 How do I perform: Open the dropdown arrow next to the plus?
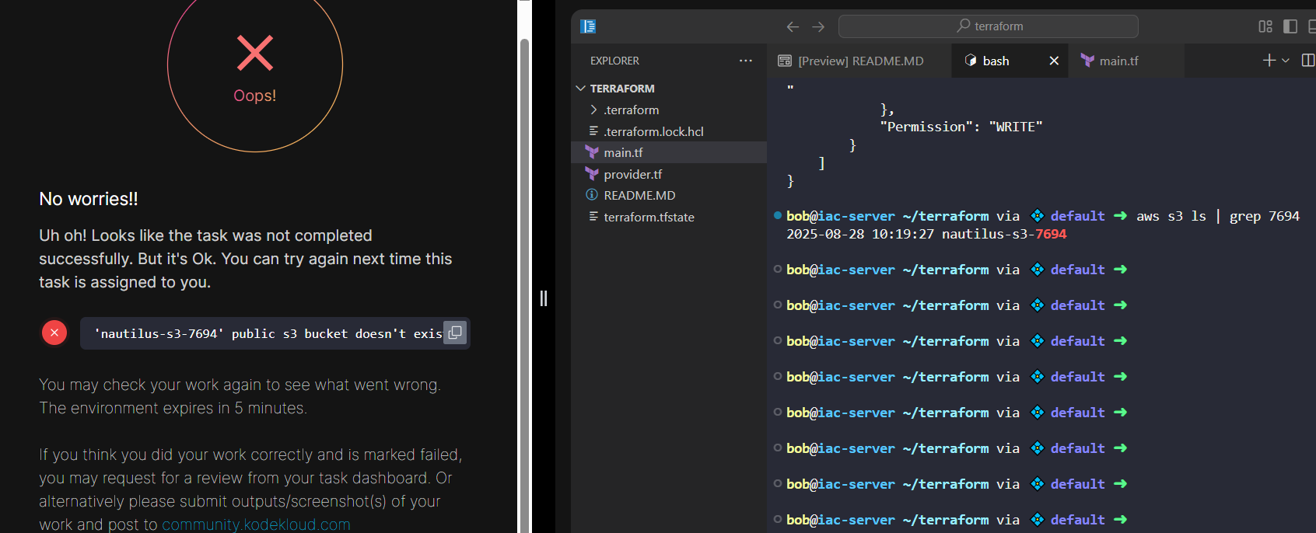pos(1286,61)
